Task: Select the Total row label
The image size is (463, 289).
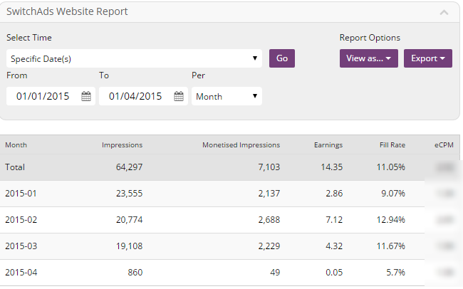Action: [x=15, y=167]
